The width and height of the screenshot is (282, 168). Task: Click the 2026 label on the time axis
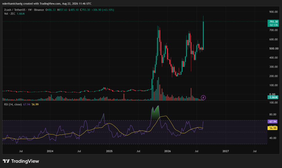(167, 151)
